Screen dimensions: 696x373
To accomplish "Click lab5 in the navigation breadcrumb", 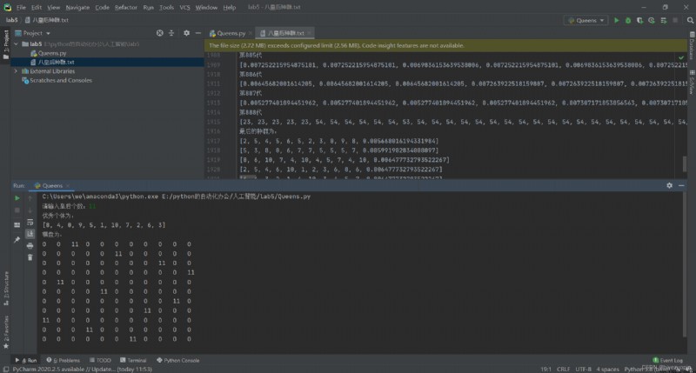I will (11, 20).
